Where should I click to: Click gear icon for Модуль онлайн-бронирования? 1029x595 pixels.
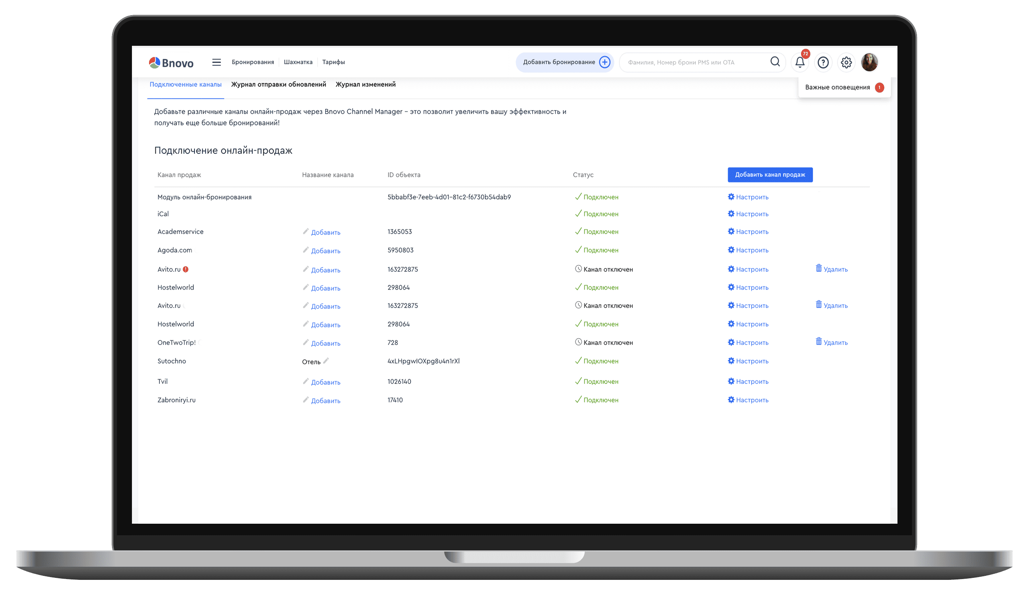[731, 197]
